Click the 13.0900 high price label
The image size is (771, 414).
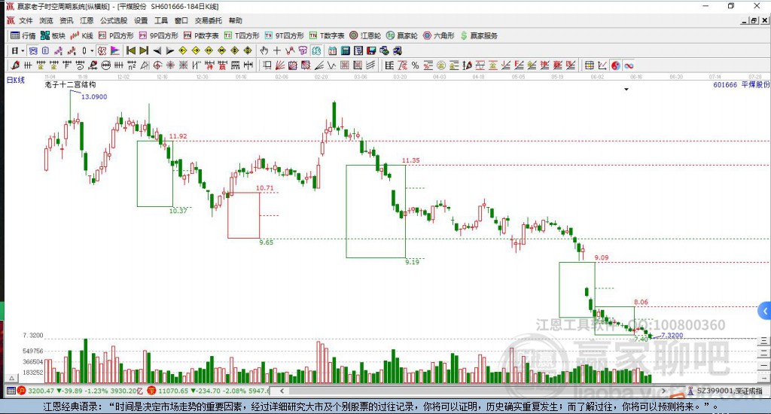(94, 96)
